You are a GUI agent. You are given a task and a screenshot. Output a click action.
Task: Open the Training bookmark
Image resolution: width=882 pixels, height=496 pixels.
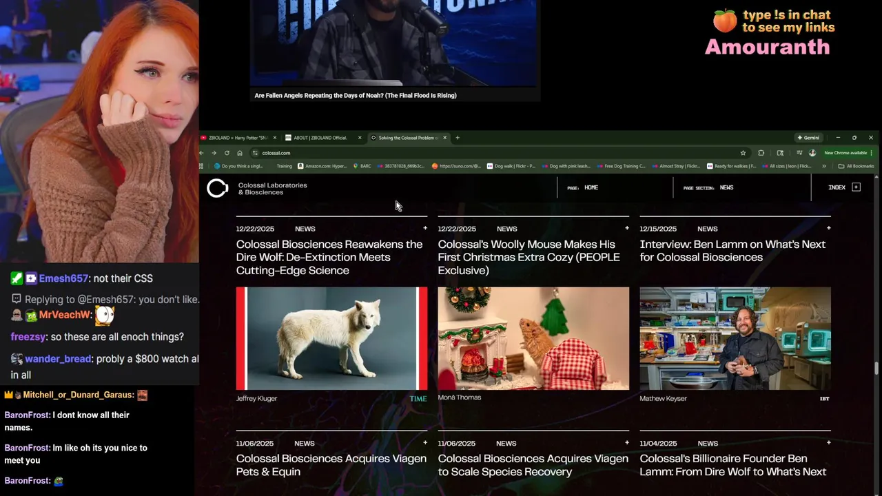[x=284, y=166]
